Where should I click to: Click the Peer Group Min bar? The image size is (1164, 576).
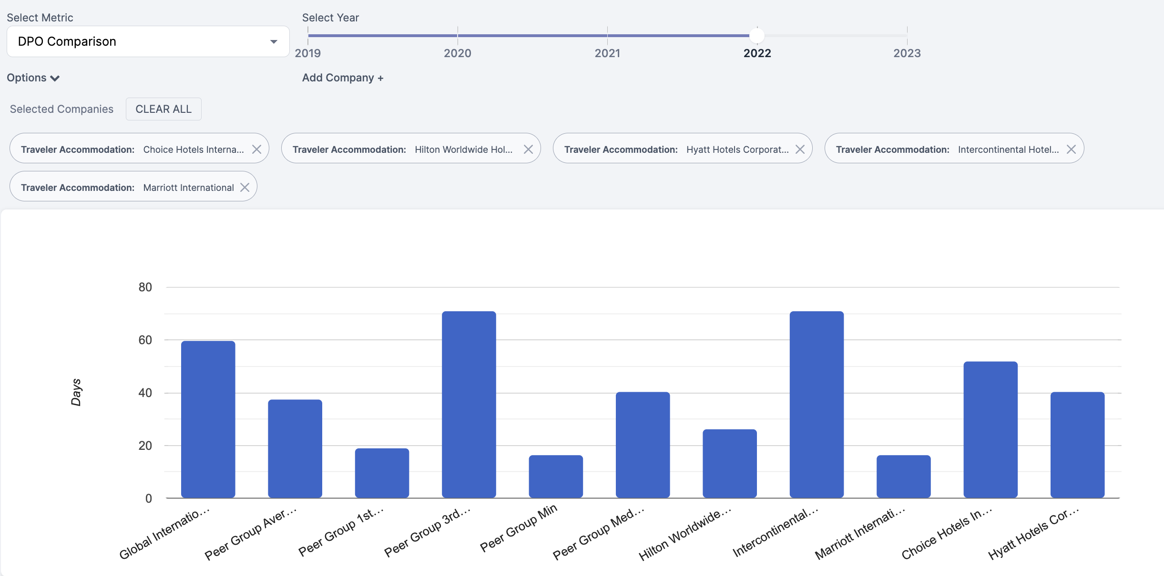(x=555, y=476)
